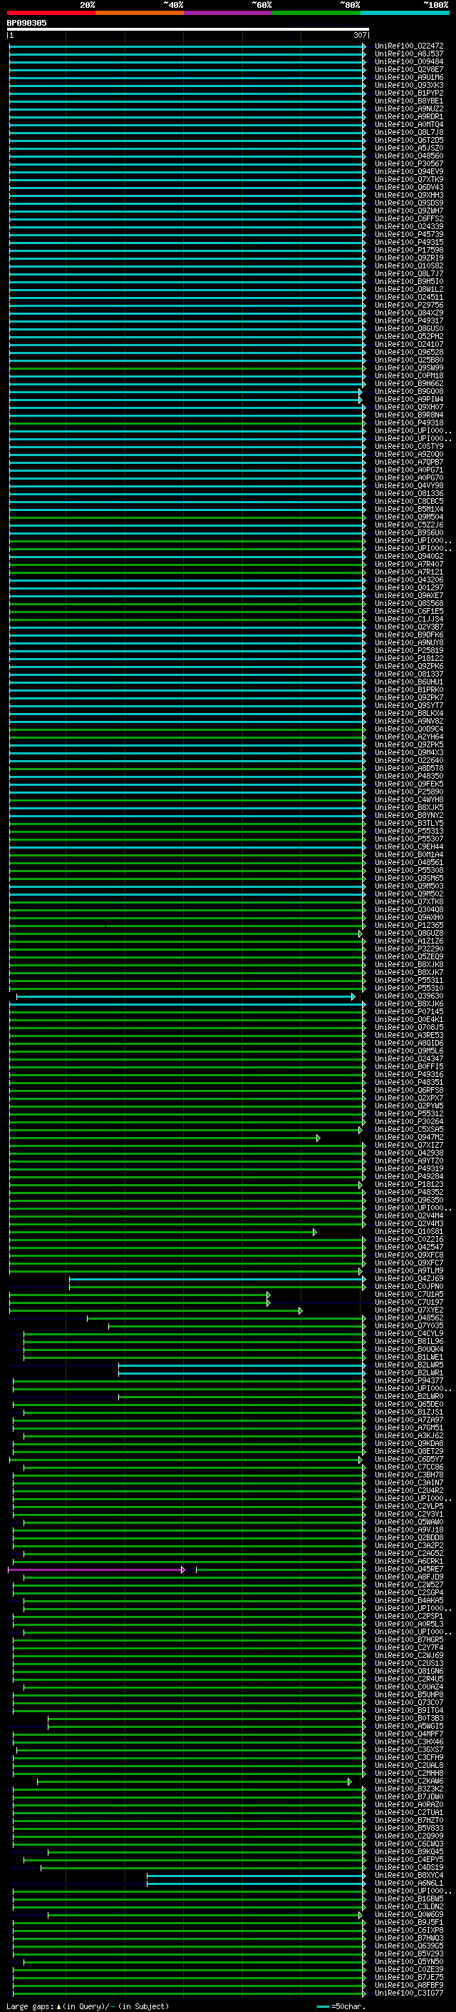
Task: Select hit UniRef100_A3RE53
Action: click(409, 1036)
